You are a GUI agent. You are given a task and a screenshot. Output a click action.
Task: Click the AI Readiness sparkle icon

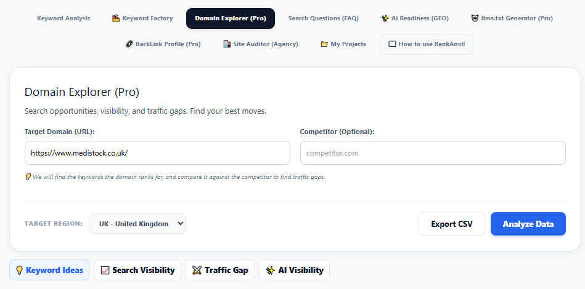(385, 18)
